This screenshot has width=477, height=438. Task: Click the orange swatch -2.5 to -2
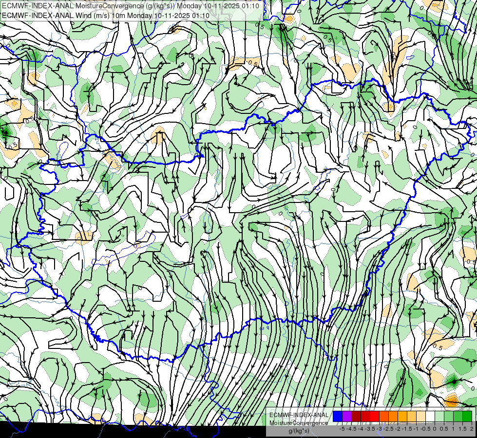pyautogui.click(x=393, y=417)
